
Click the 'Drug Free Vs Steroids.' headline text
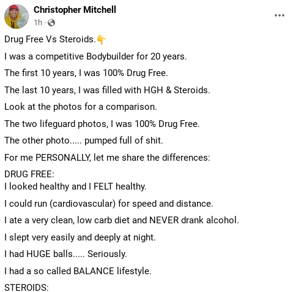[50, 39]
